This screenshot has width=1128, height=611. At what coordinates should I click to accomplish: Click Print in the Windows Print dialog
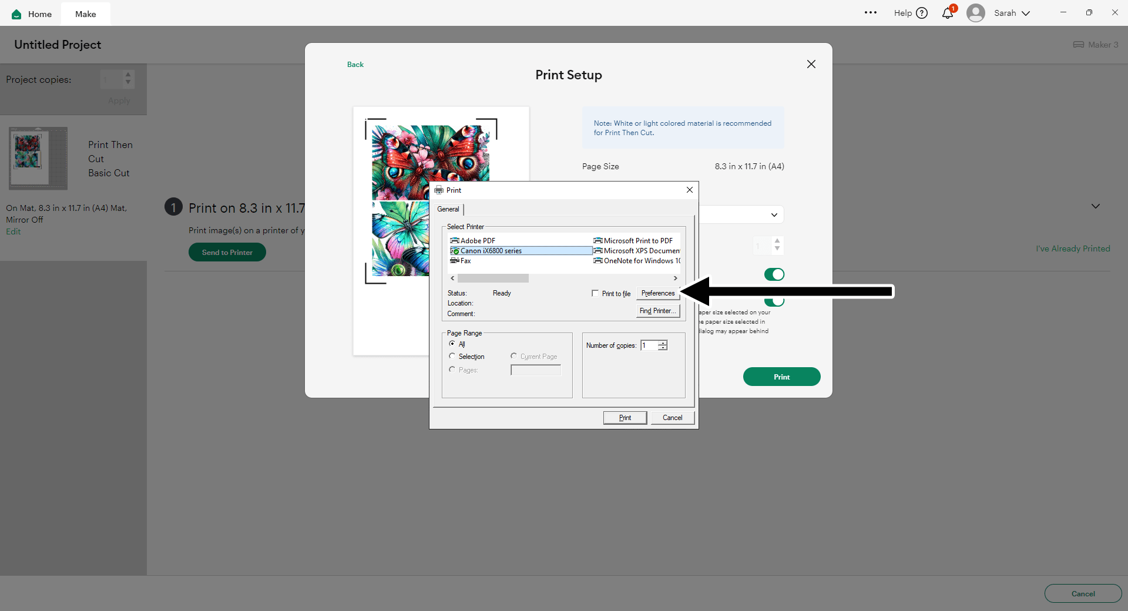coord(625,418)
